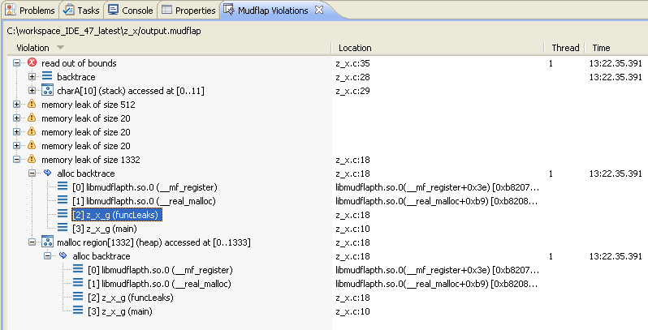Click the red error icon beside read out of bounds
Viewport: 648px width, 330px height.
[x=32, y=63]
